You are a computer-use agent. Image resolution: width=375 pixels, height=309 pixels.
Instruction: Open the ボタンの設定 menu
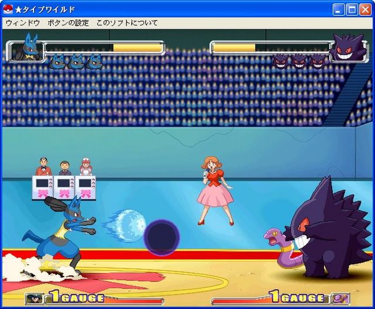[68, 23]
